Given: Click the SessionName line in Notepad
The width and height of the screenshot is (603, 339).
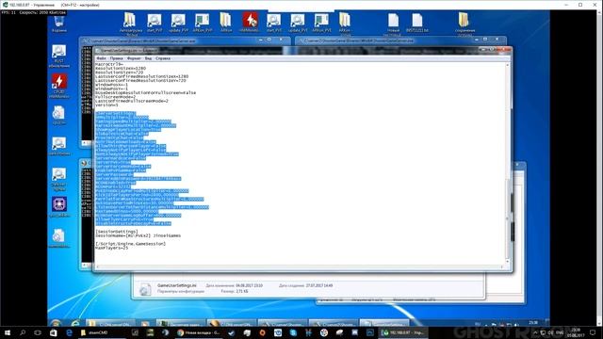Looking at the screenshot, I should click(x=139, y=235).
